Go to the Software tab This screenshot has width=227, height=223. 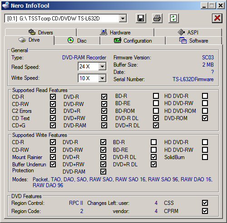194,40
